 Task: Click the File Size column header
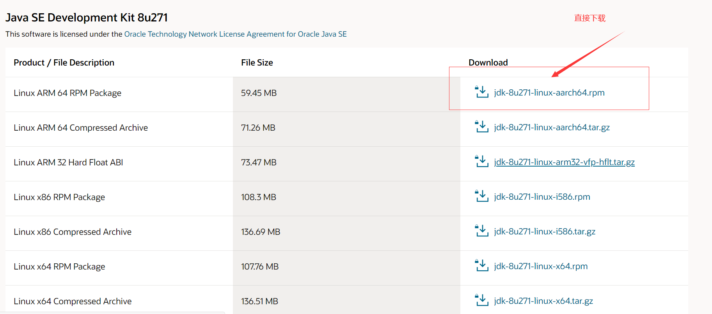point(257,62)
